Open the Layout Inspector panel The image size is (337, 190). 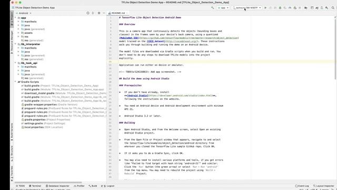coord(323,186)
